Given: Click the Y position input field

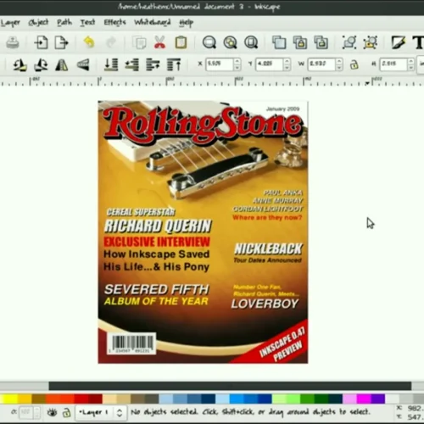Looking at the screenshot, I should click(270, 64).
